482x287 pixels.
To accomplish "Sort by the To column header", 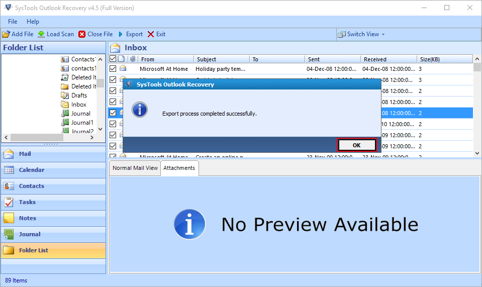I will coord(277,59).
